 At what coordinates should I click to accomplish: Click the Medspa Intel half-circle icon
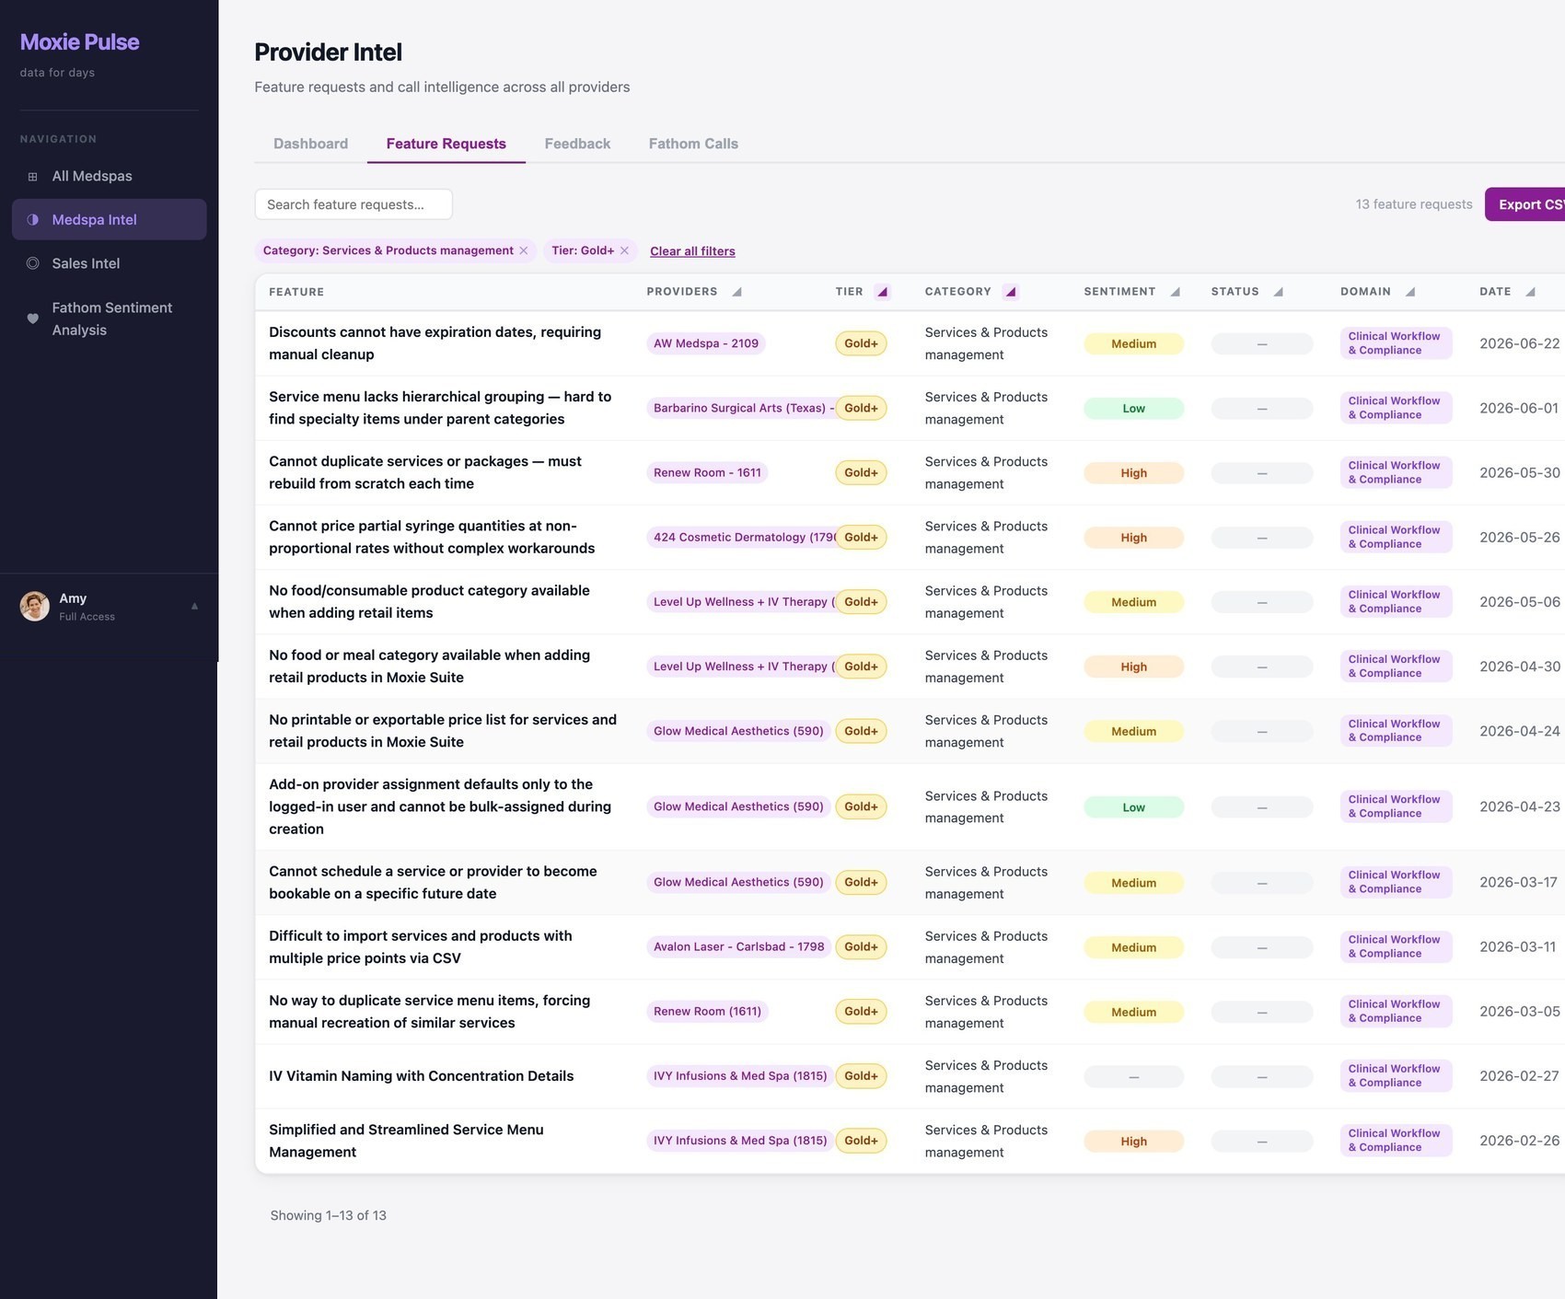click(x=33, y=220)
